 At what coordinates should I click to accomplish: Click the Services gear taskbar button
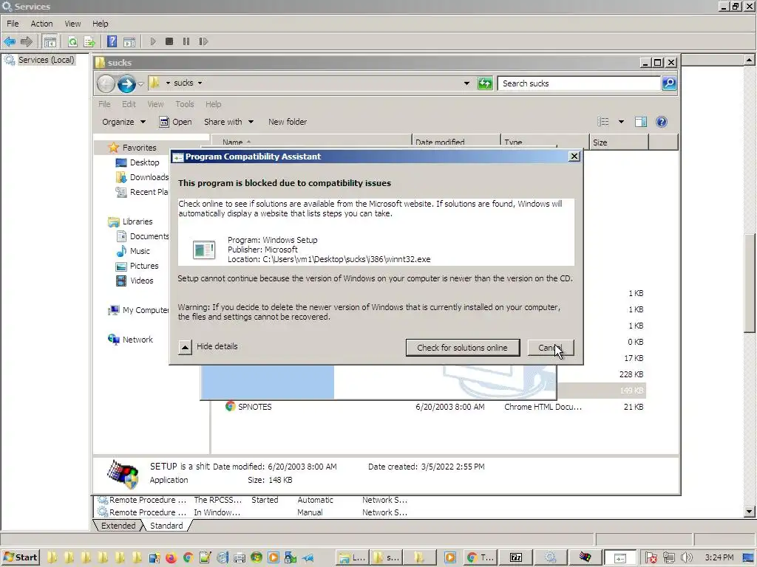(x=550, y=558)
